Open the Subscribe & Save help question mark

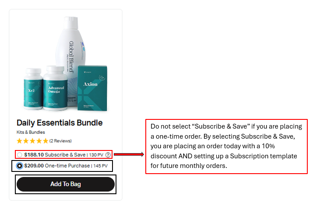[108, 155]
